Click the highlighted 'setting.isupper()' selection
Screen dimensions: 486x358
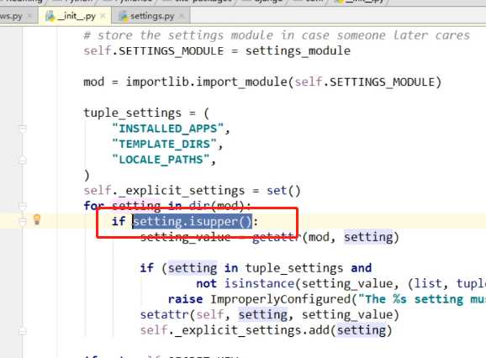pos(193,221)
